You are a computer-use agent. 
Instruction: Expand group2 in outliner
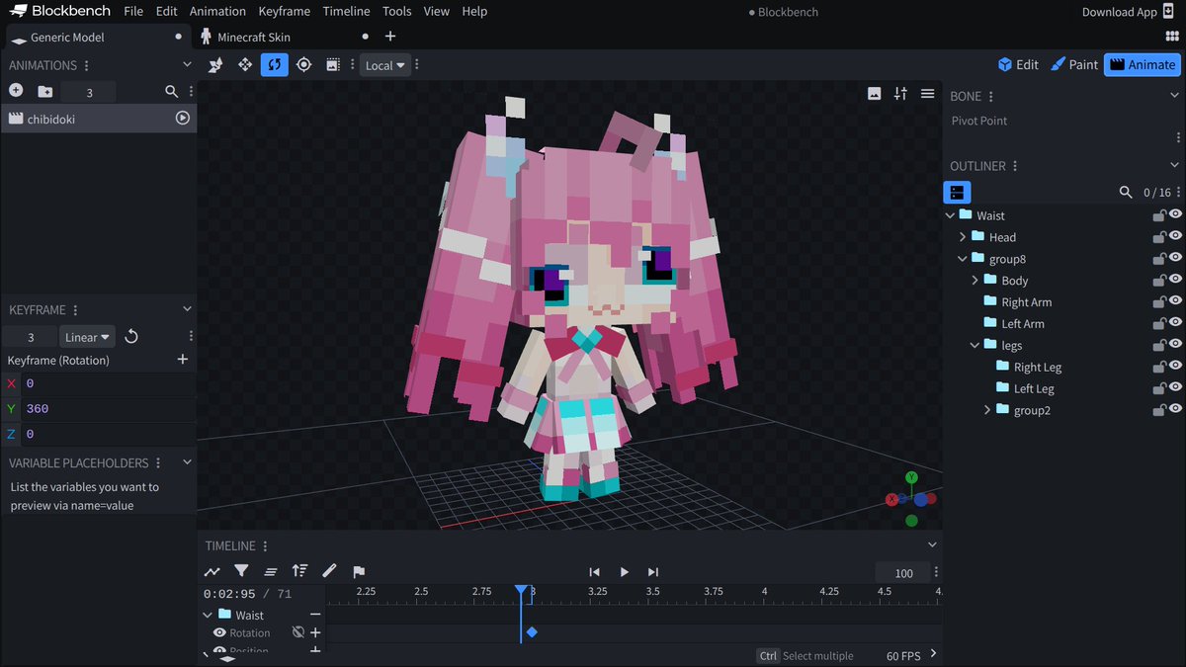(x=987, y=410)
